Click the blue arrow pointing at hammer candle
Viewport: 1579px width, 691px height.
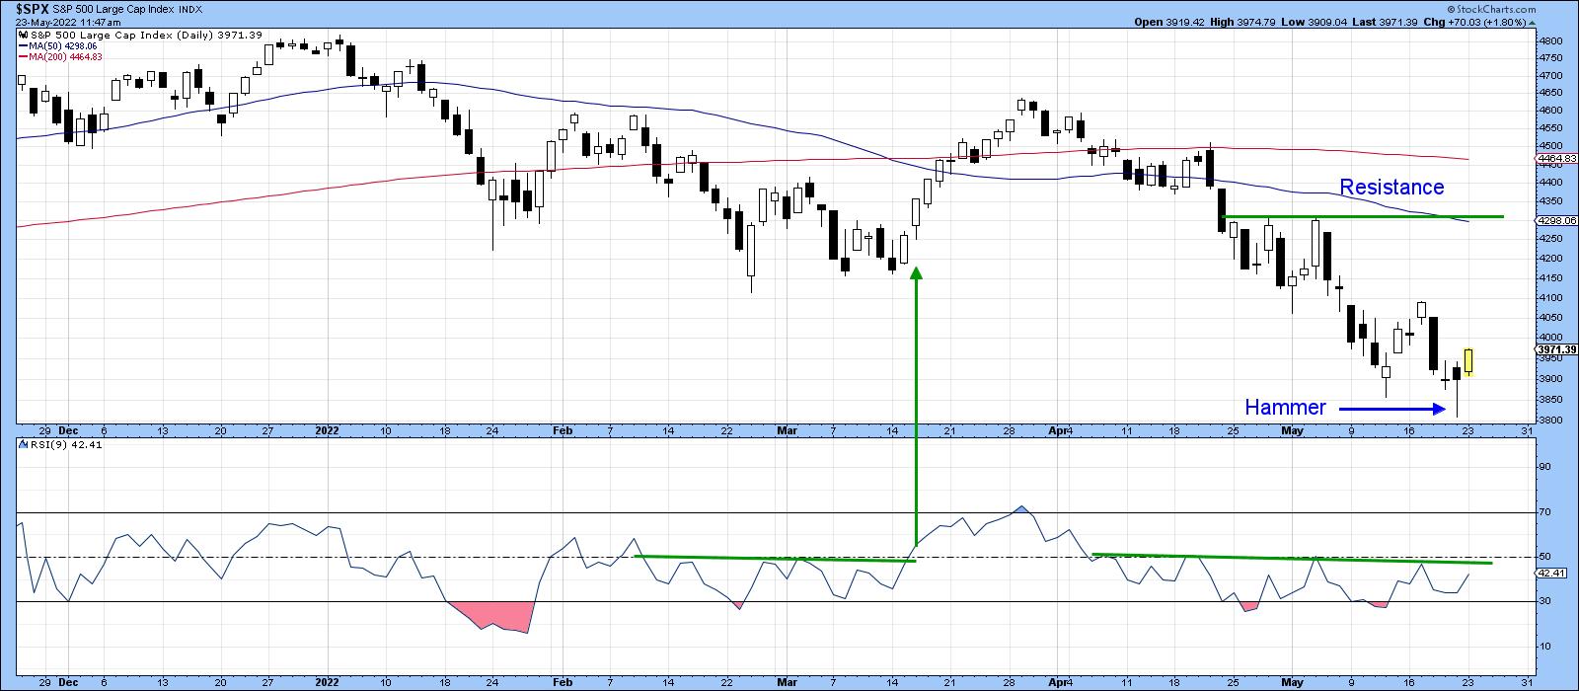click(1391, 407)
